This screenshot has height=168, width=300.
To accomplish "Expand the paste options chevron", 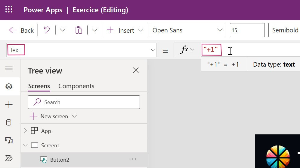I will [94, 30].
